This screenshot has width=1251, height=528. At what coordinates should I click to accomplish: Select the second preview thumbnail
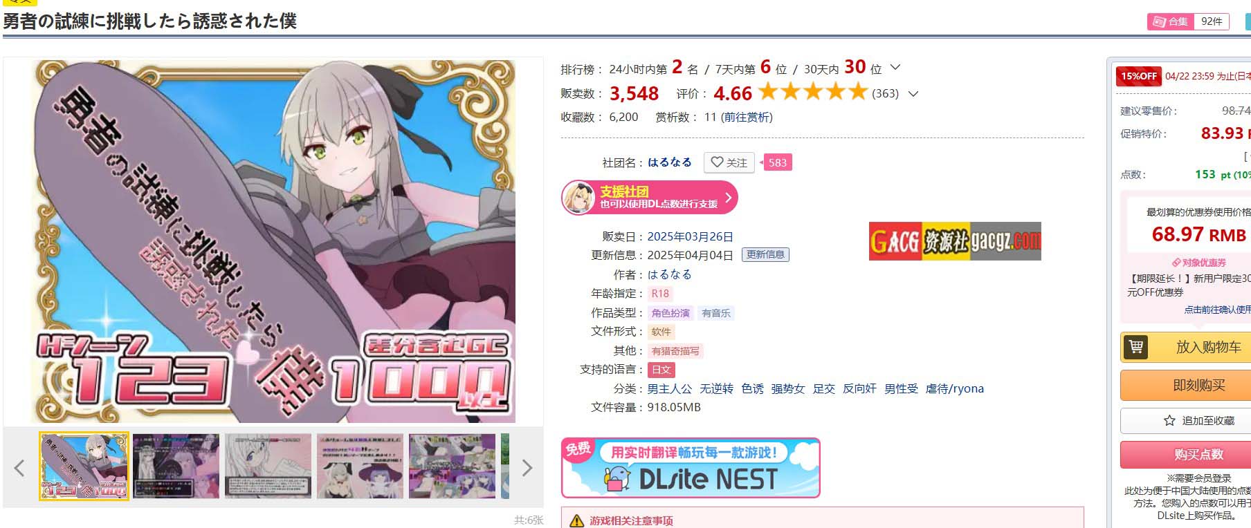[176, 466]
